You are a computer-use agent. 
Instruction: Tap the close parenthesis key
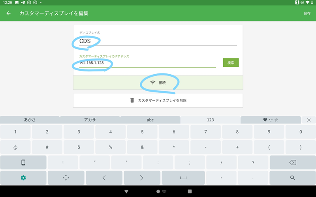pyautogui.click(x=301, y=147)
